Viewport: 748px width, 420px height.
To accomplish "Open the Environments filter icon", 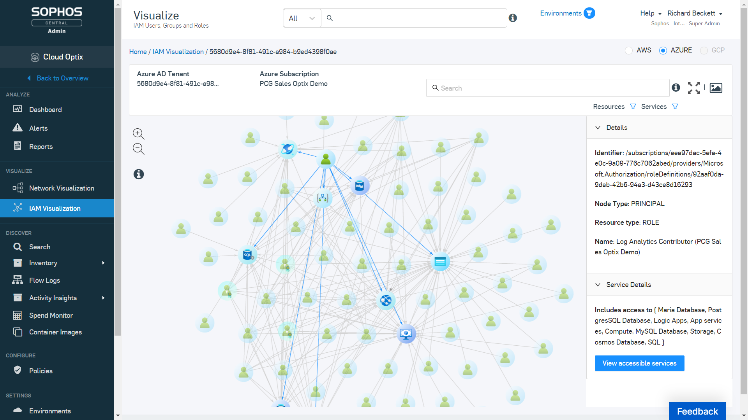I will pos(589,13).
